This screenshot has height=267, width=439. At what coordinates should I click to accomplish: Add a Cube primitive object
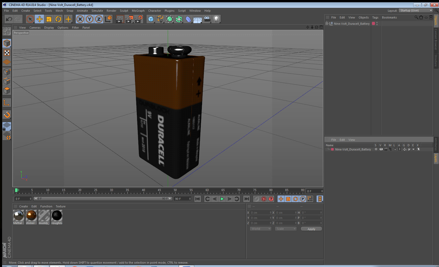click(x=151, y=19)
